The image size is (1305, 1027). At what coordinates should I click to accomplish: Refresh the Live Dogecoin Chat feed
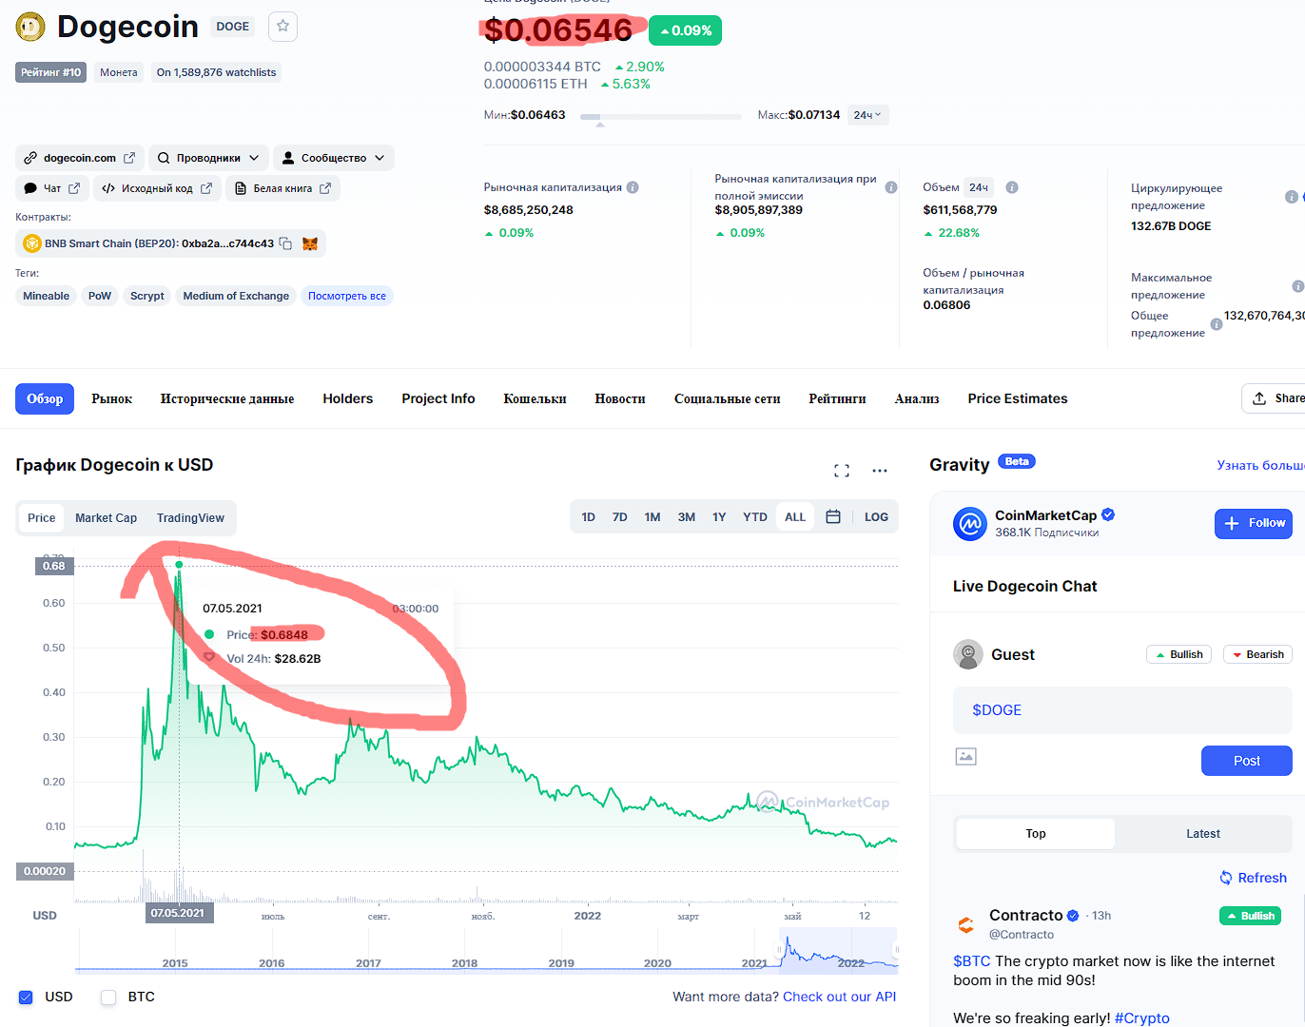pos(1254,878)
